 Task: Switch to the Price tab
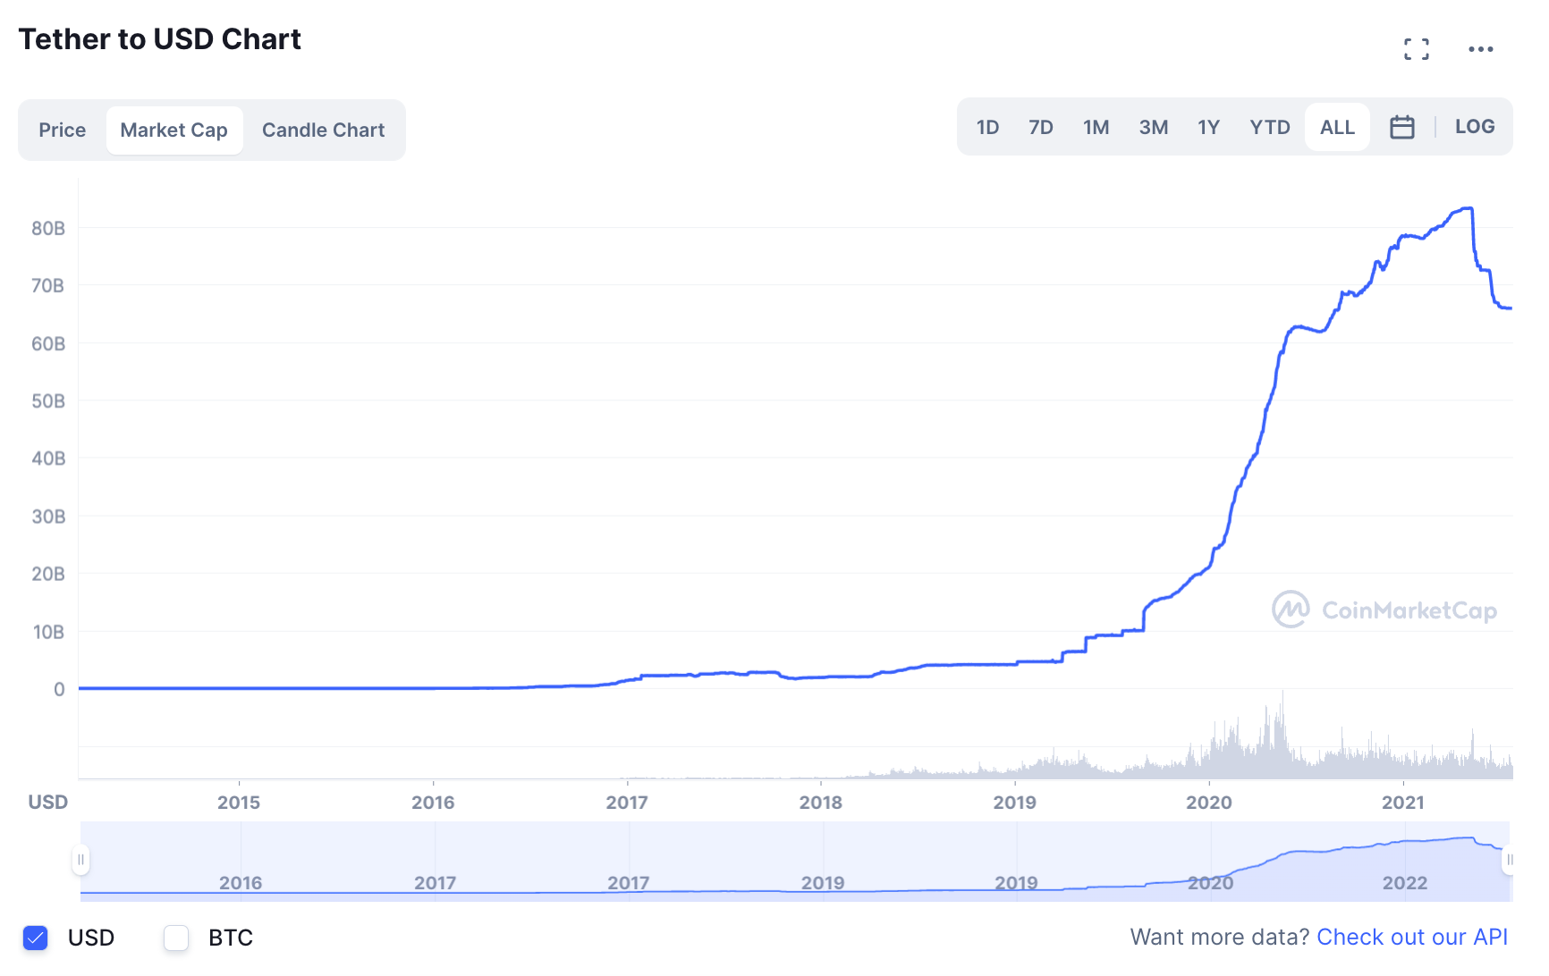tap(62, 130)
